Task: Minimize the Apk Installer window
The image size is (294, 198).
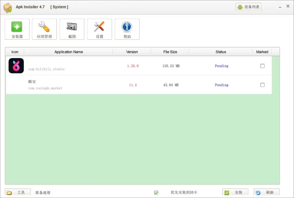Action: pos(280,7)
